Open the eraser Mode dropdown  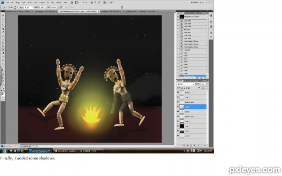(x=29, y=8)
